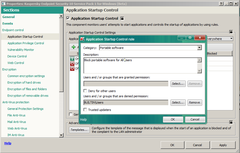Open the Help link in Properties window
Viewport: 240px width, 153px height.
8,143
